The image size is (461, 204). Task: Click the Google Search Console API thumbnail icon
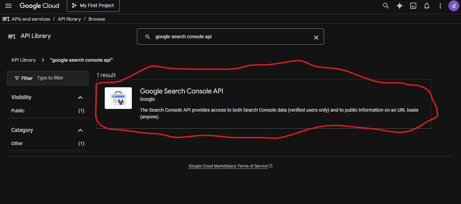(x=118, y=98)
